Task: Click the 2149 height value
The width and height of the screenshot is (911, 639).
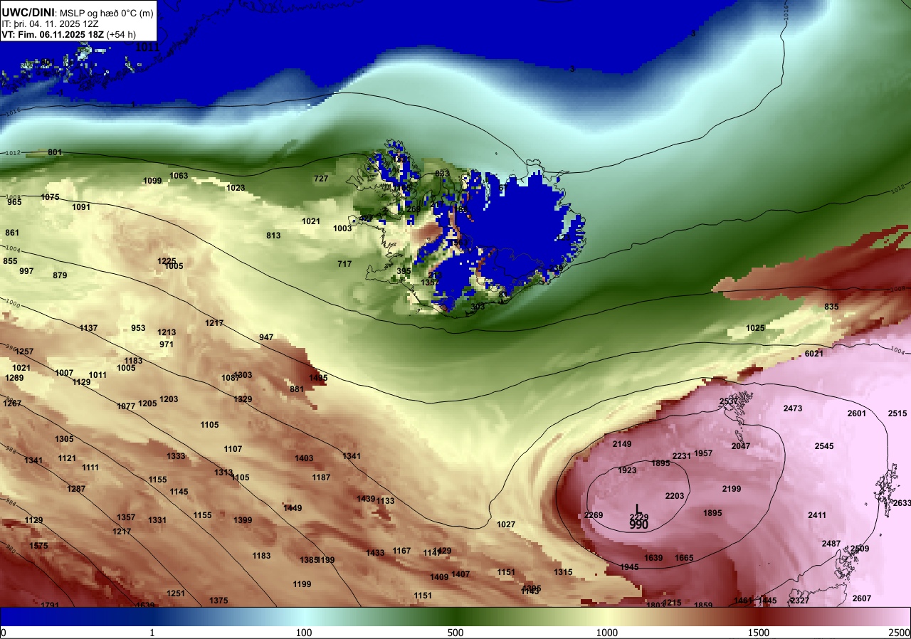Action: [622, 444]
